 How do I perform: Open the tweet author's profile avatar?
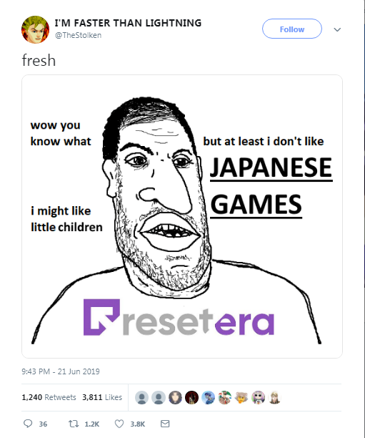point(36,29)
